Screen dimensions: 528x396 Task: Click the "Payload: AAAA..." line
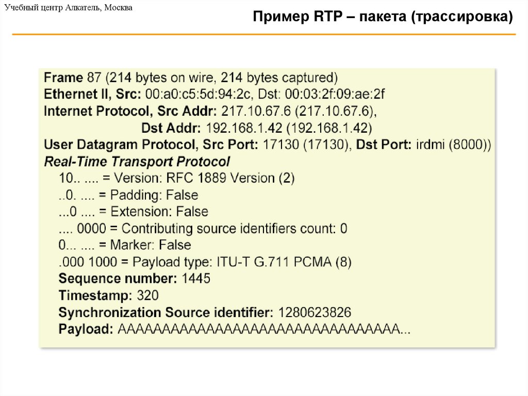point(235,329)
